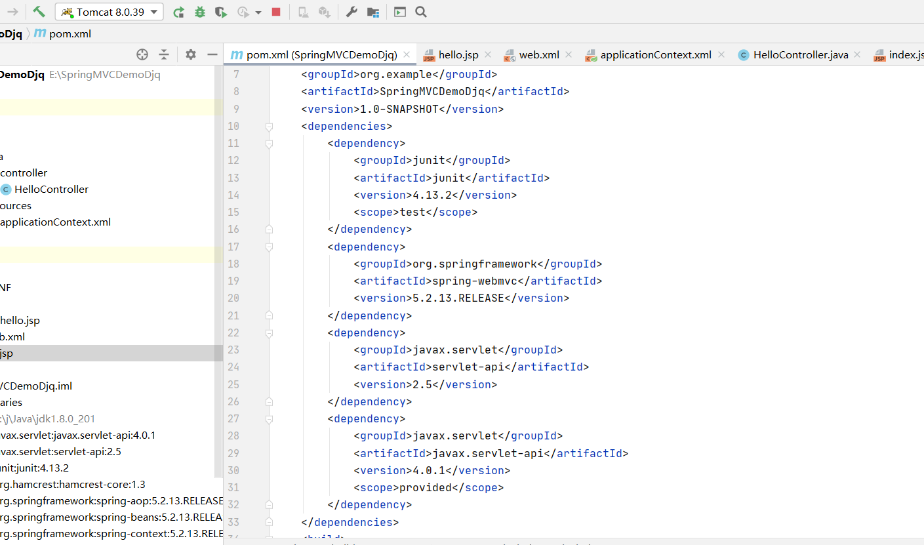Click fold end marker at line 16

click(x=269, y=229)
